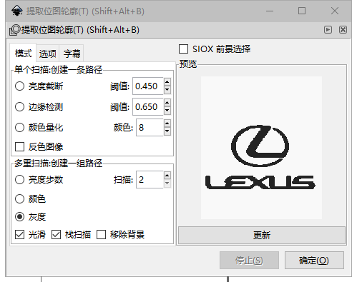Open the 选项 tab
Screen dimensions: 357x282
(x=48, y=54)
